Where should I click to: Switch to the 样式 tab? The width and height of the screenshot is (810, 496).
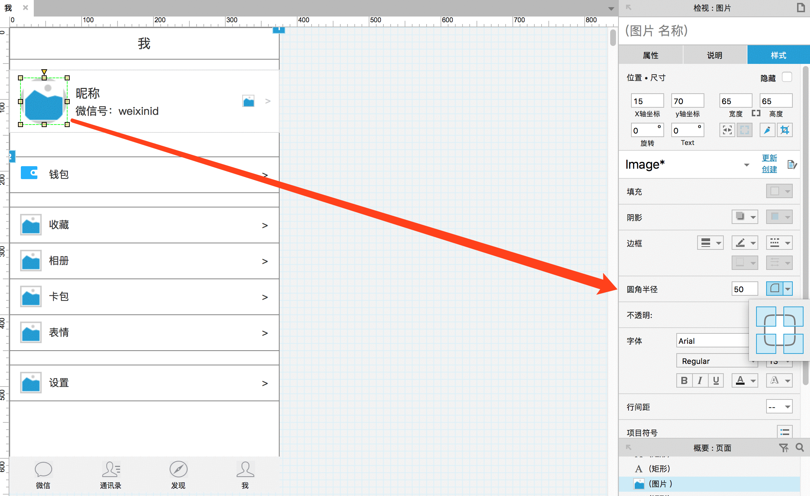point(778,55)
